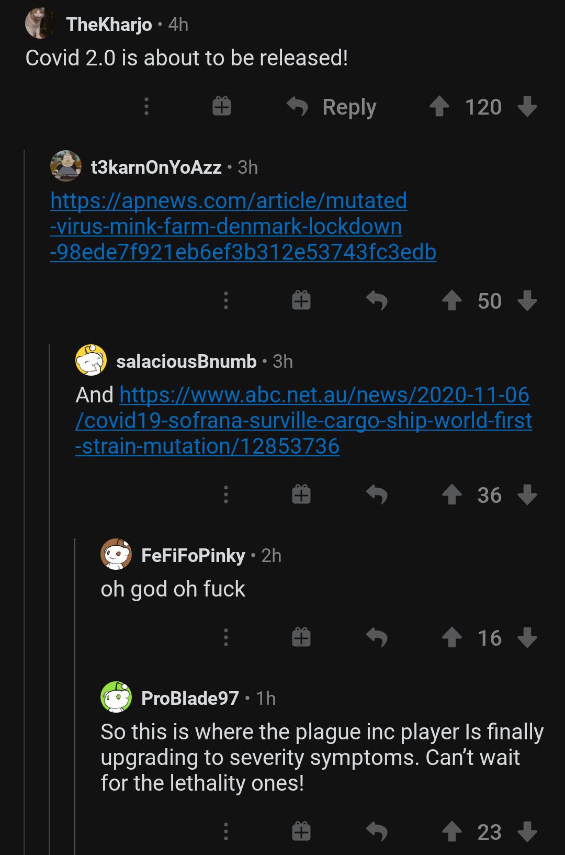The width and height of the screenshot is (565, 855).
Task: Downvote ProBlade97's plague inc comment
Action: (527, 832)
